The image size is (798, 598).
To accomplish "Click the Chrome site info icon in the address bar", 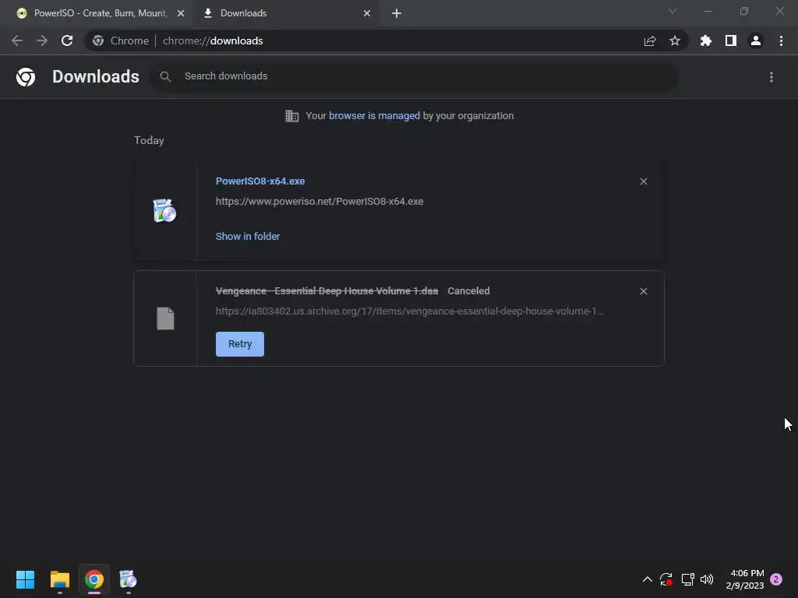I will pyautogui.click(x=98, y=40).
